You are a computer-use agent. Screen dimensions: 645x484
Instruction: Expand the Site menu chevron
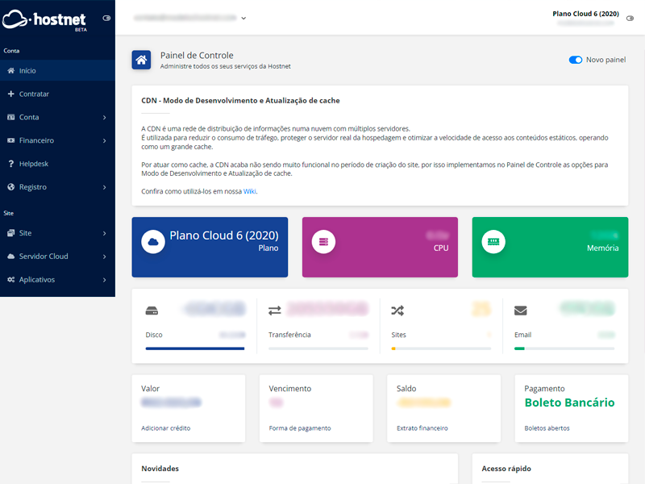[105, 233]
